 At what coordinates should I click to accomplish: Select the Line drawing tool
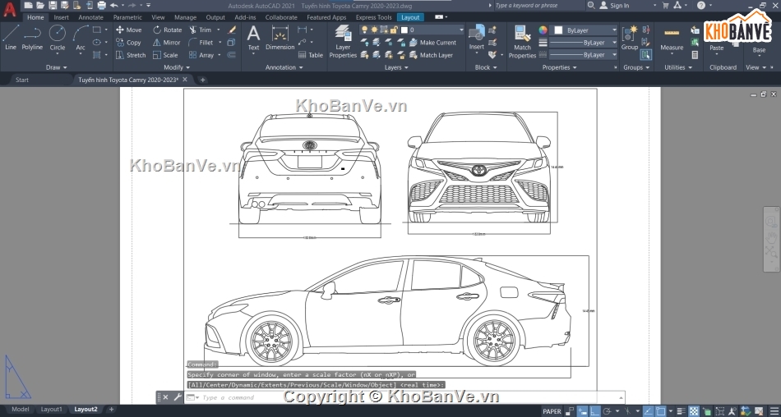[11, 38]
